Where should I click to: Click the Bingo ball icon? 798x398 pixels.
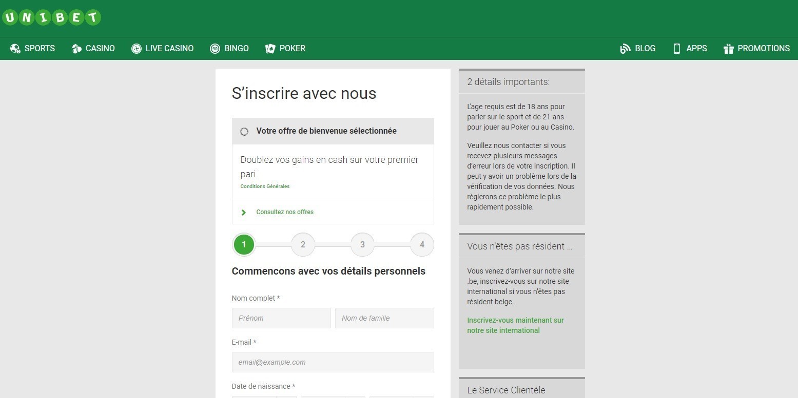point(215,49)
